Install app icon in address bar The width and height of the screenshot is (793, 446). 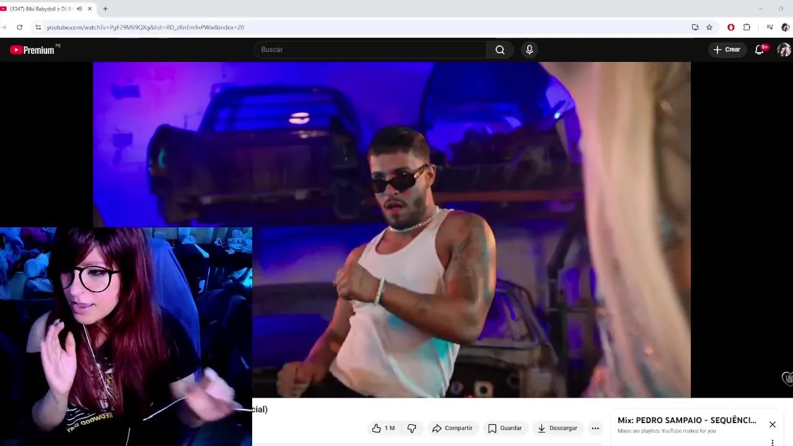695,27
